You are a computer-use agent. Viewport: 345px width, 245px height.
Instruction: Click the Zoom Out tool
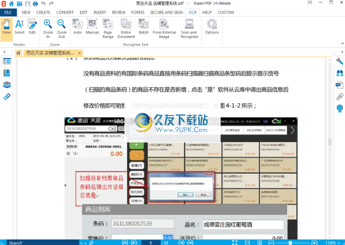(61, 29)
